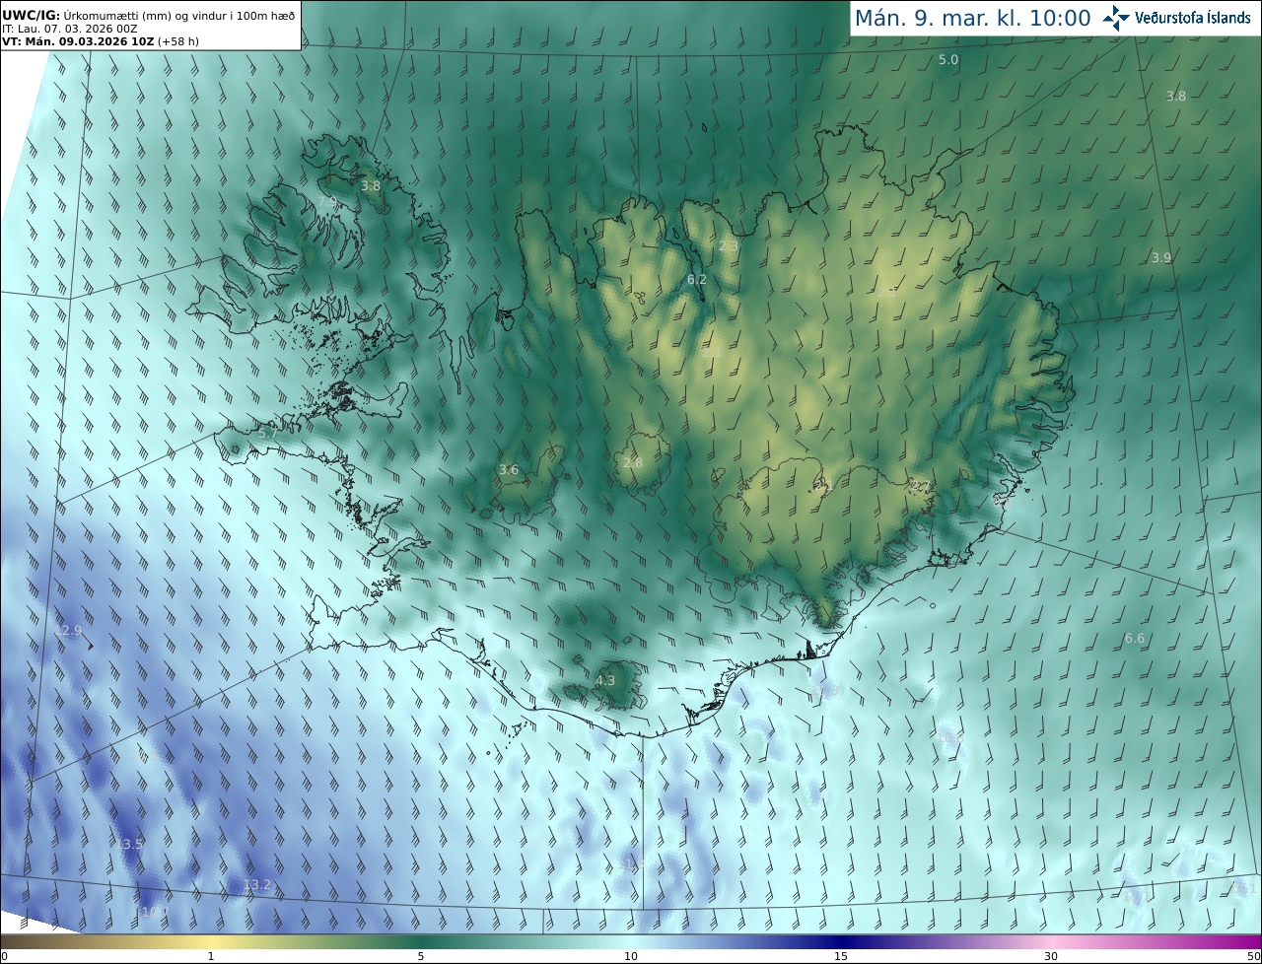Click the map value '5.7' on Snæfellsnes peninsula
Viewport: 1262px width, 964px height.
(267, 433)
